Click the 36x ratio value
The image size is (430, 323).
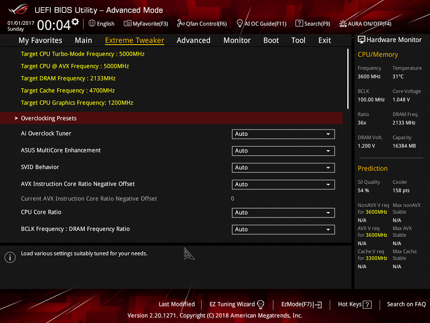[362, 123]
